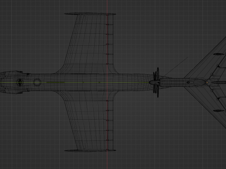Select the light circular hatch on fuselage

tap(37, 82)
